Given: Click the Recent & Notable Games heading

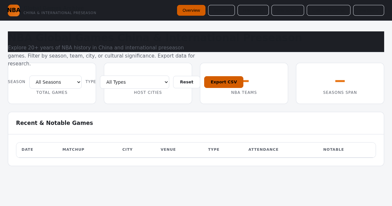Looking at the screenshot, I should point(55,123).
